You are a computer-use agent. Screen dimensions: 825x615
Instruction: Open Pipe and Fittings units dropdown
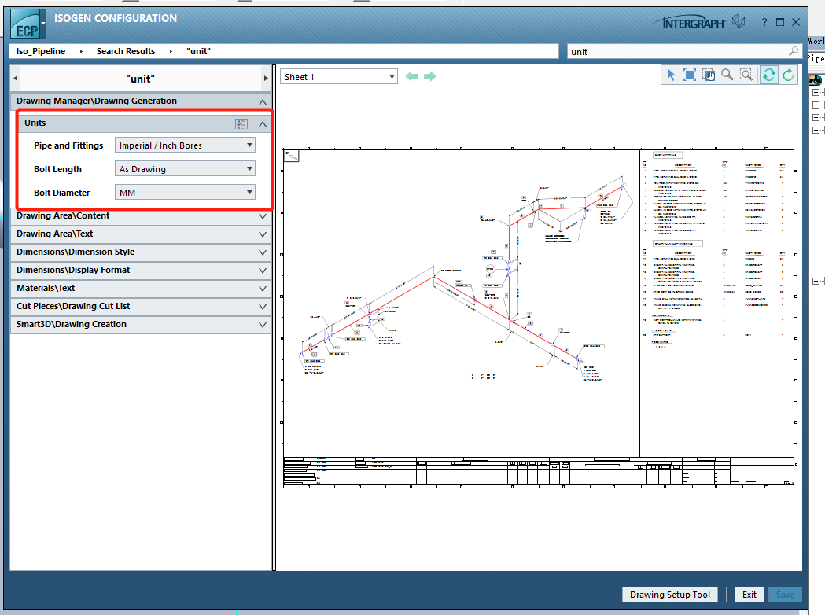(185, 145)
